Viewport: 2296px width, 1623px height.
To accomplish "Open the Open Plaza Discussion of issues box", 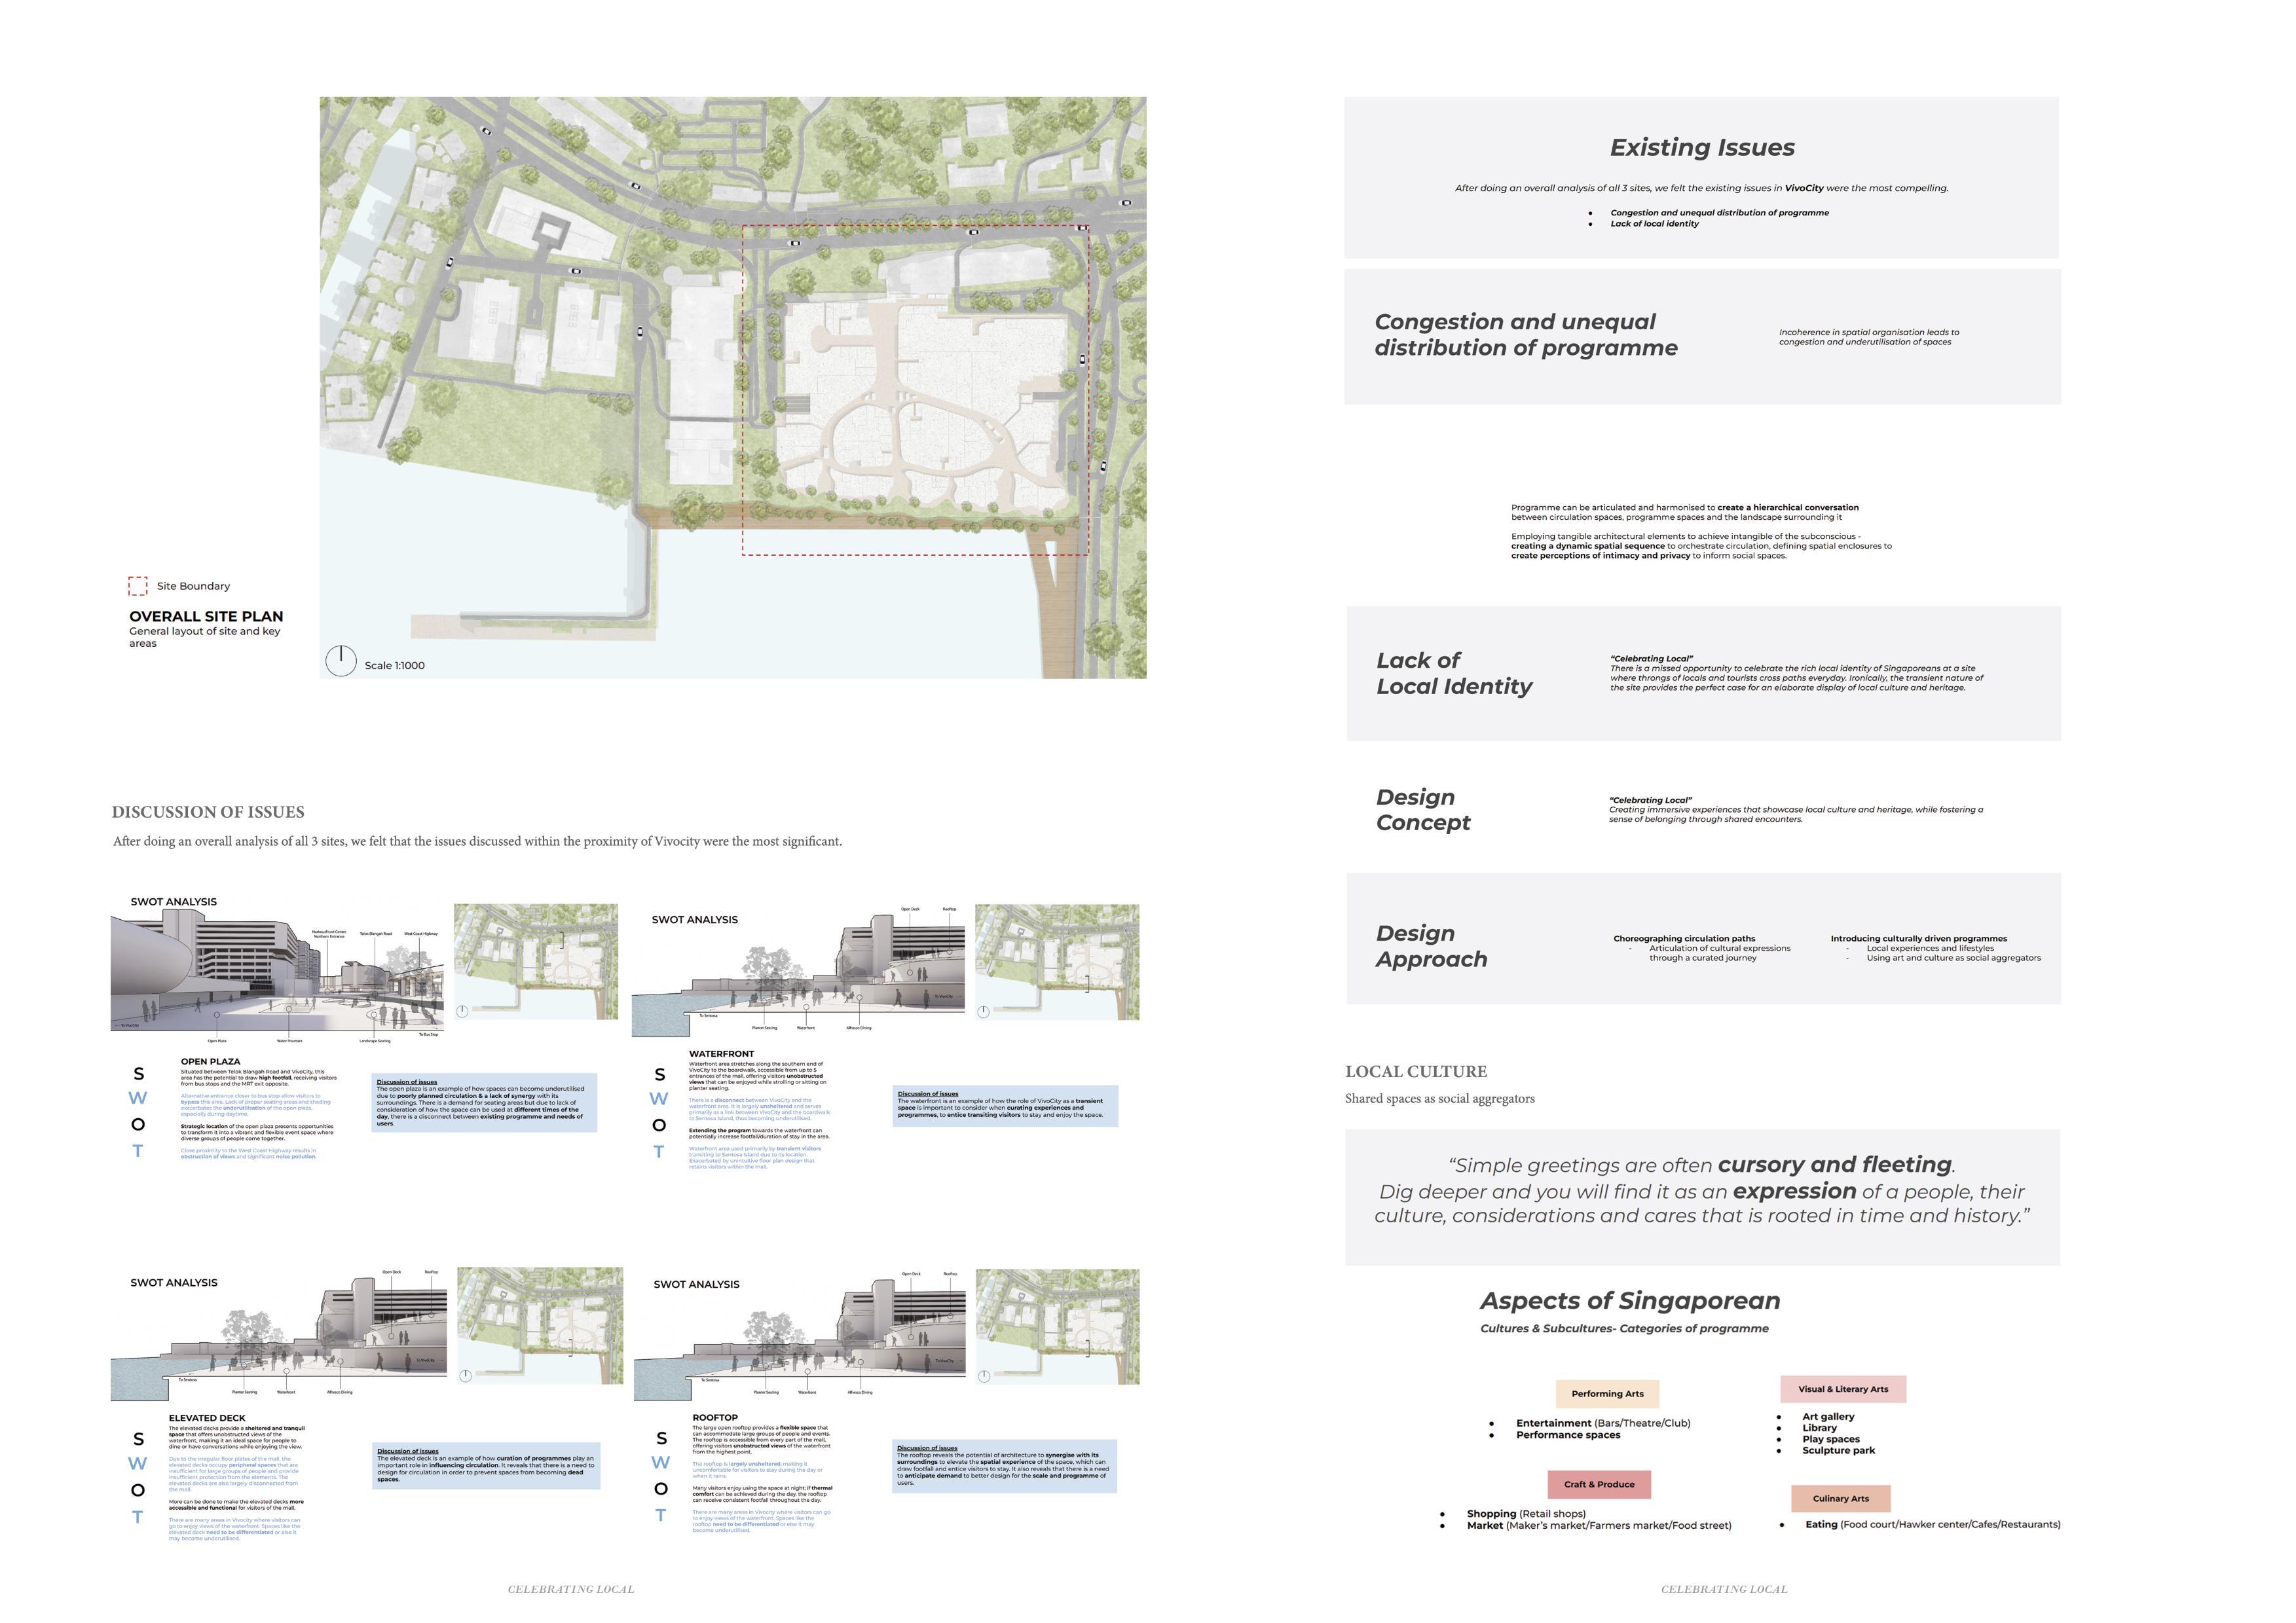I will click(x=484, y=1102).
